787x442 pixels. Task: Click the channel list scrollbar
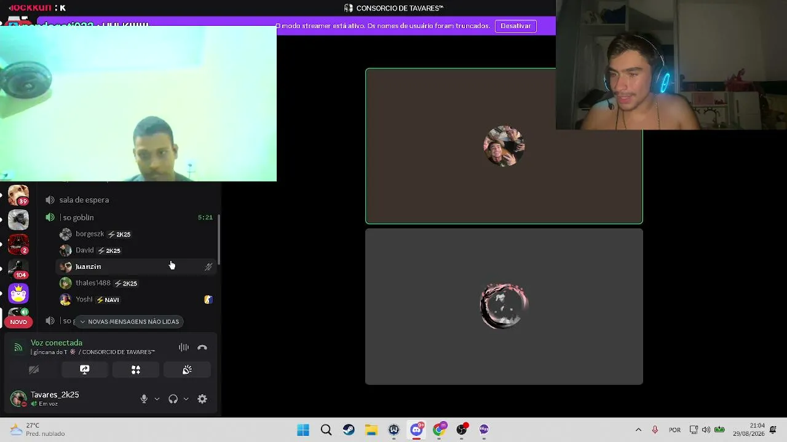219,238
